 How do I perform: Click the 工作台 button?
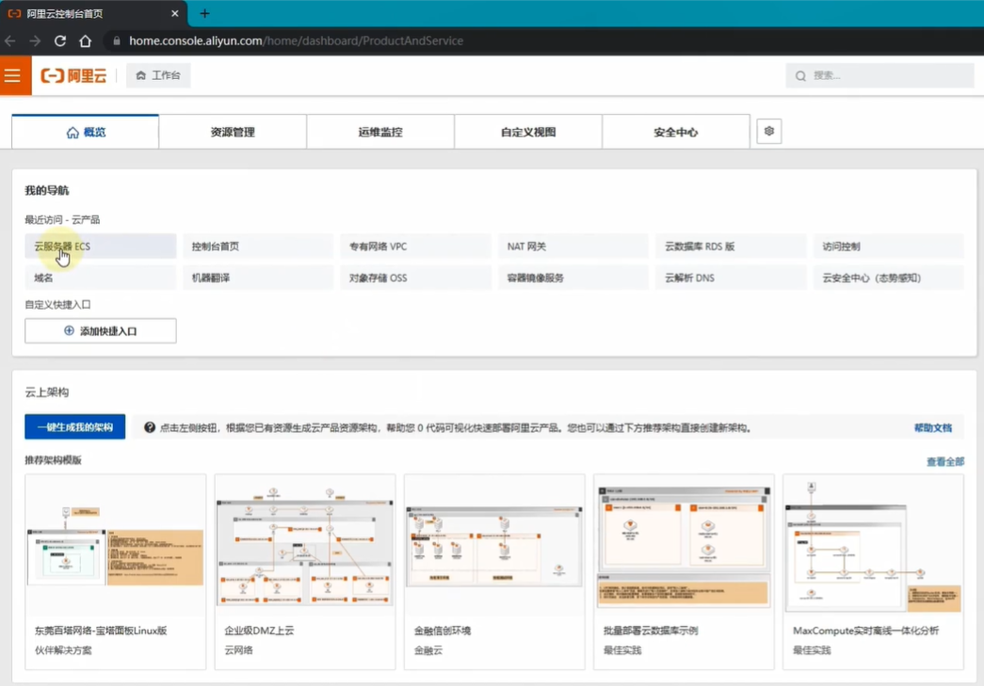pos(158,75)
